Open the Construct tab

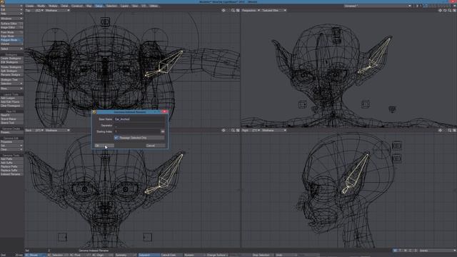point(77,6)
